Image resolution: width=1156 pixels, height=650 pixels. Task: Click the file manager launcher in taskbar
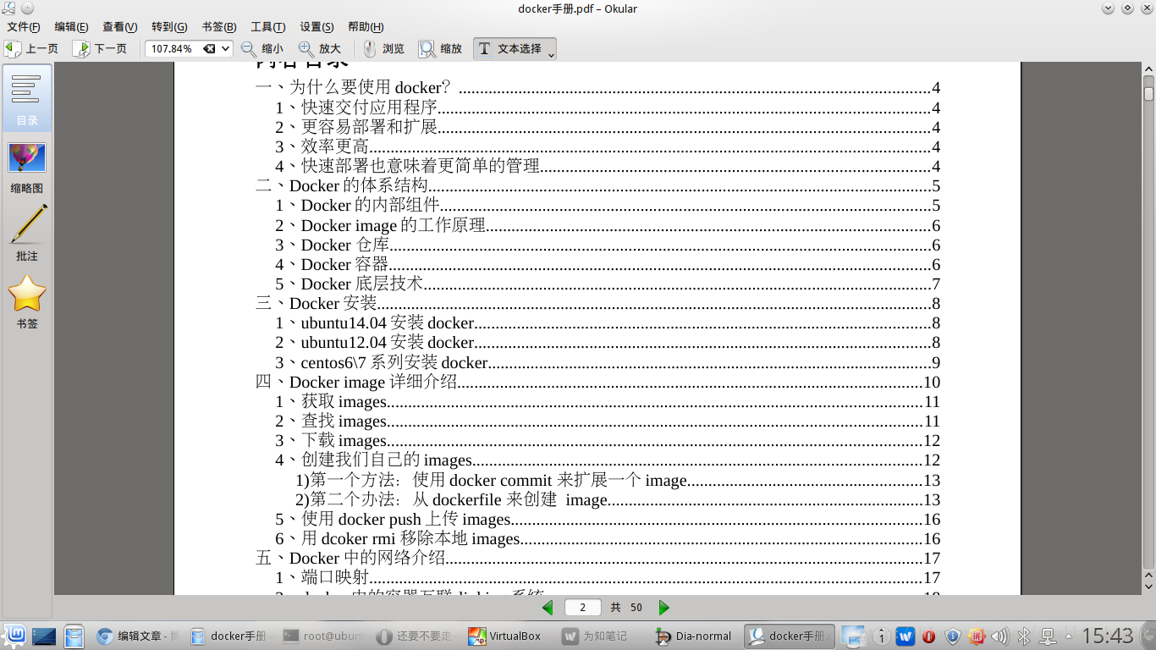pyautogui.click(x=74, y=636)
